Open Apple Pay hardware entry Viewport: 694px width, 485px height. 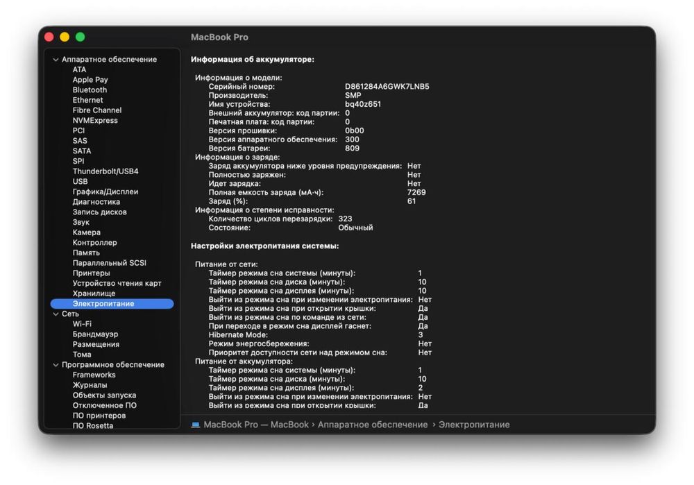pos(90,80)
